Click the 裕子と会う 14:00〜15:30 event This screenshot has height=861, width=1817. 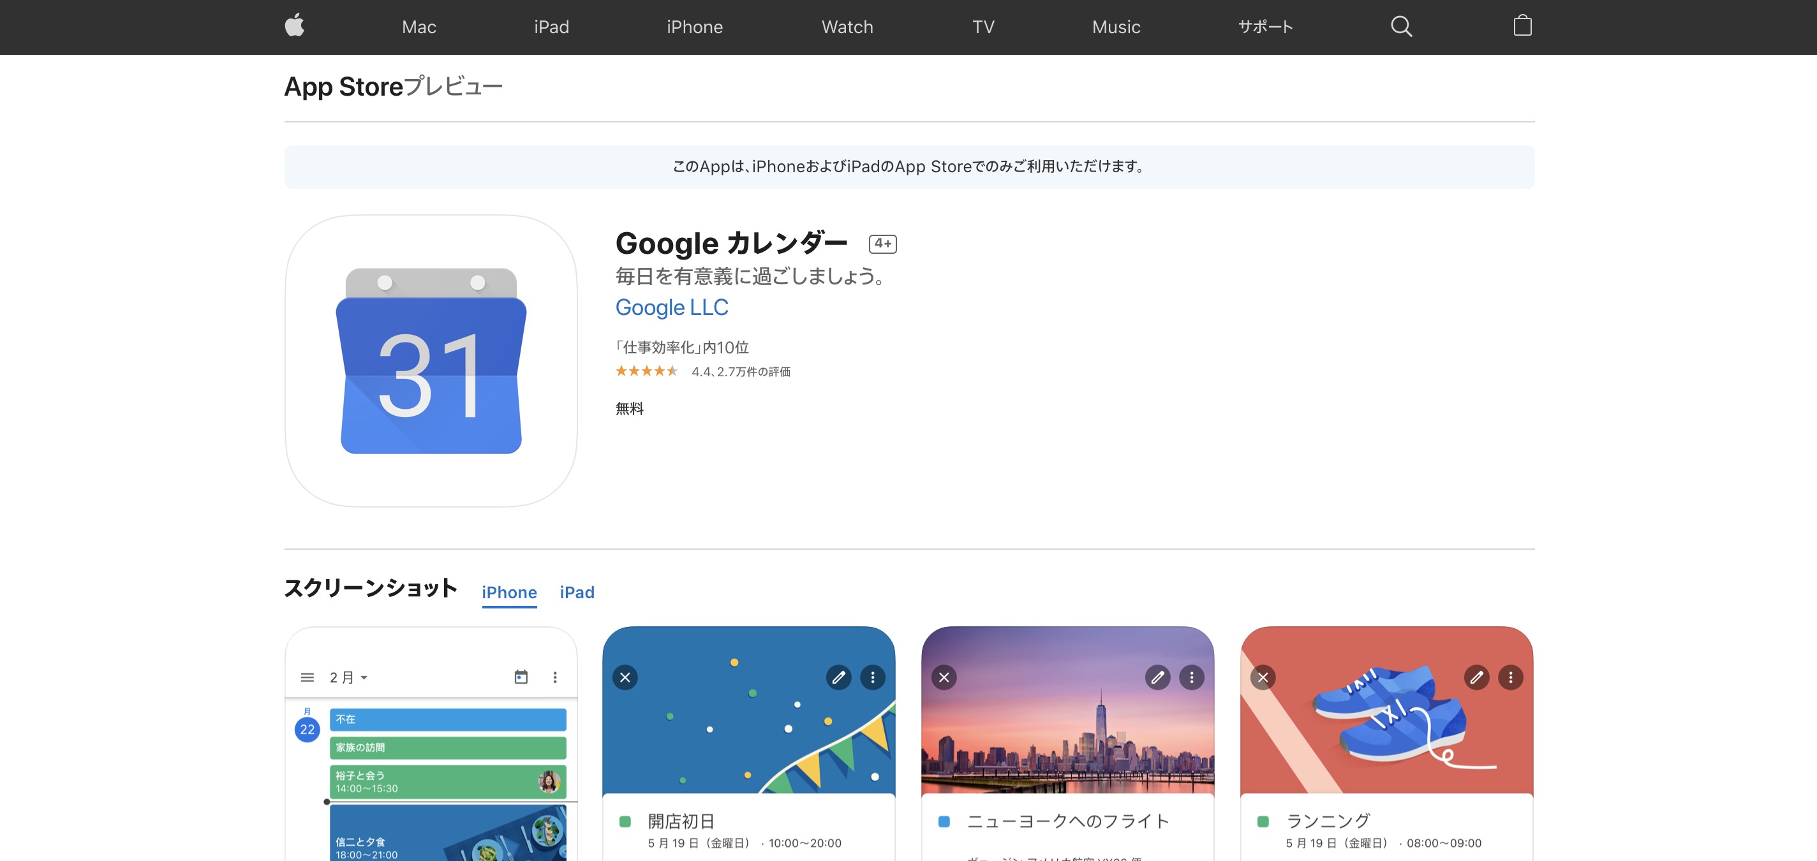click(448, 781)
